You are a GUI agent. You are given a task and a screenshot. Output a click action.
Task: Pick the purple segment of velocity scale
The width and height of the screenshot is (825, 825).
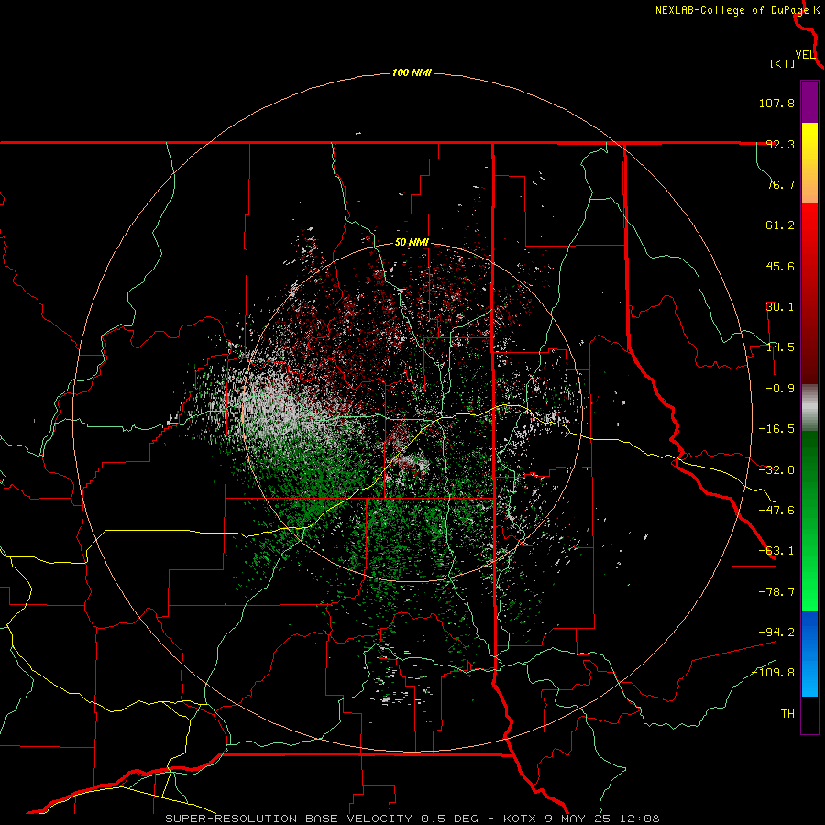pos(809,102)
